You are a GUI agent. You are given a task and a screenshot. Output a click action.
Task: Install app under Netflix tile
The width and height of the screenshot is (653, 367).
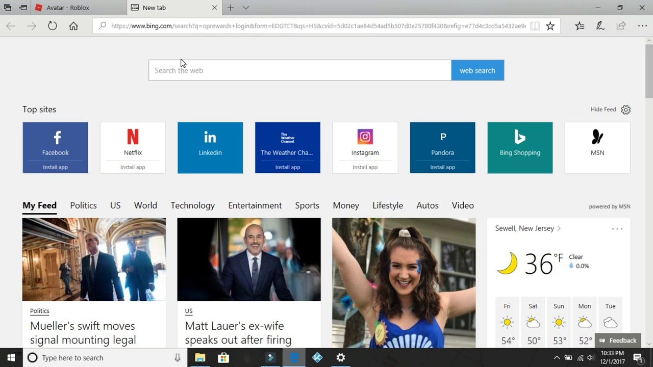[133, 167]
